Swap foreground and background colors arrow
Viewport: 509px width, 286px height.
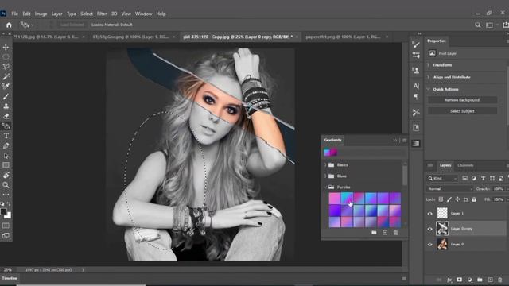pos(9,204)
